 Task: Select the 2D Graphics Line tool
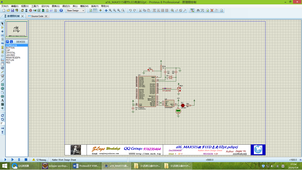click(2, 80)
